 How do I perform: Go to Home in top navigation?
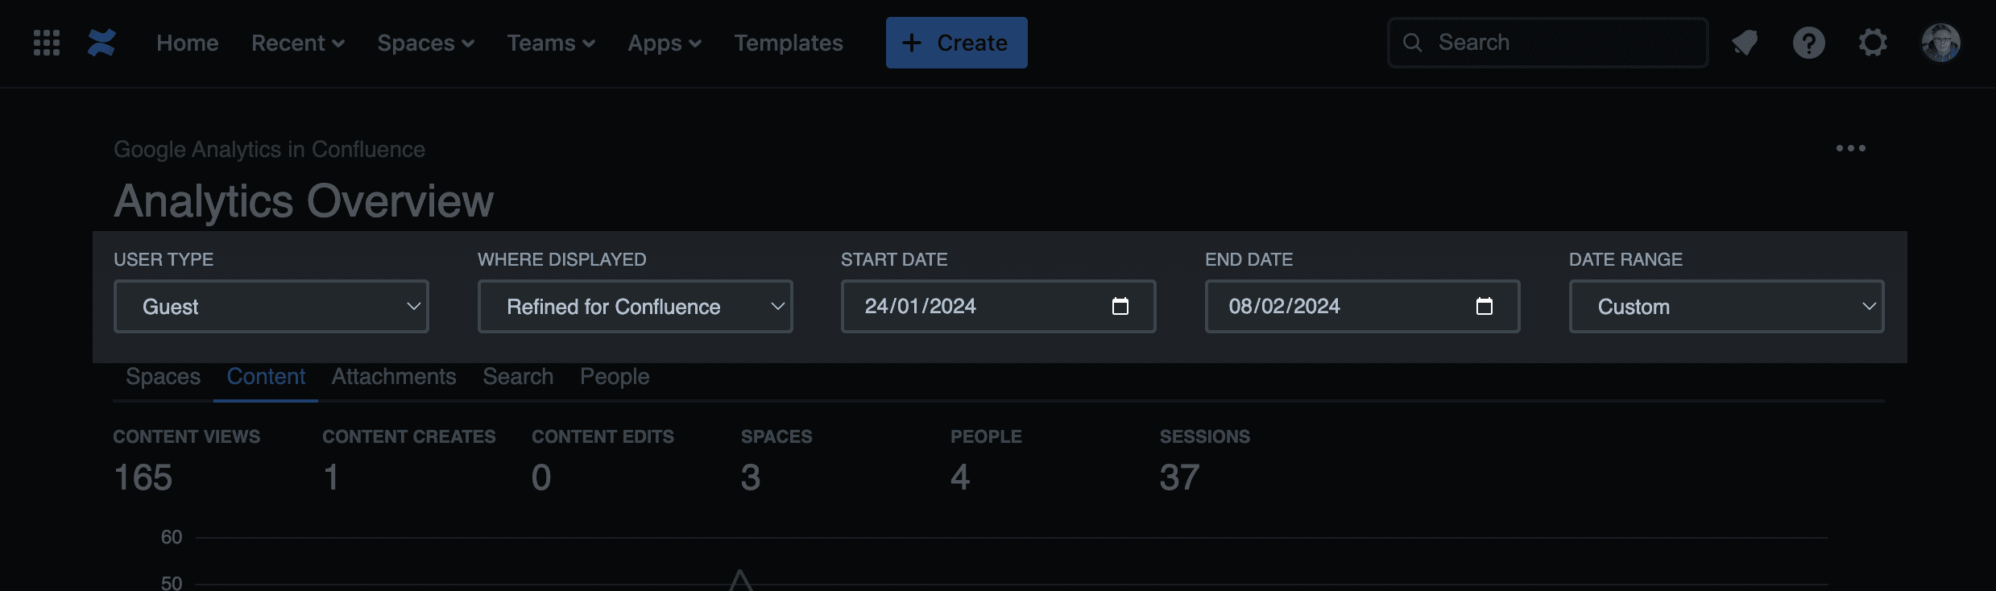pos(188,43)
